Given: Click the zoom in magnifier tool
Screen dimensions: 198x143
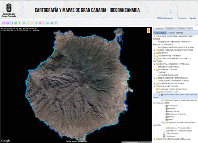Looking at the screenshot, I should click(x=8, y=23).
